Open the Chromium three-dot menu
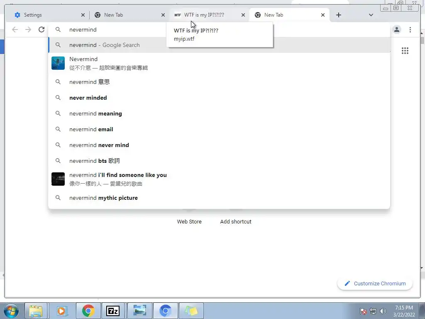 point(410,29)
